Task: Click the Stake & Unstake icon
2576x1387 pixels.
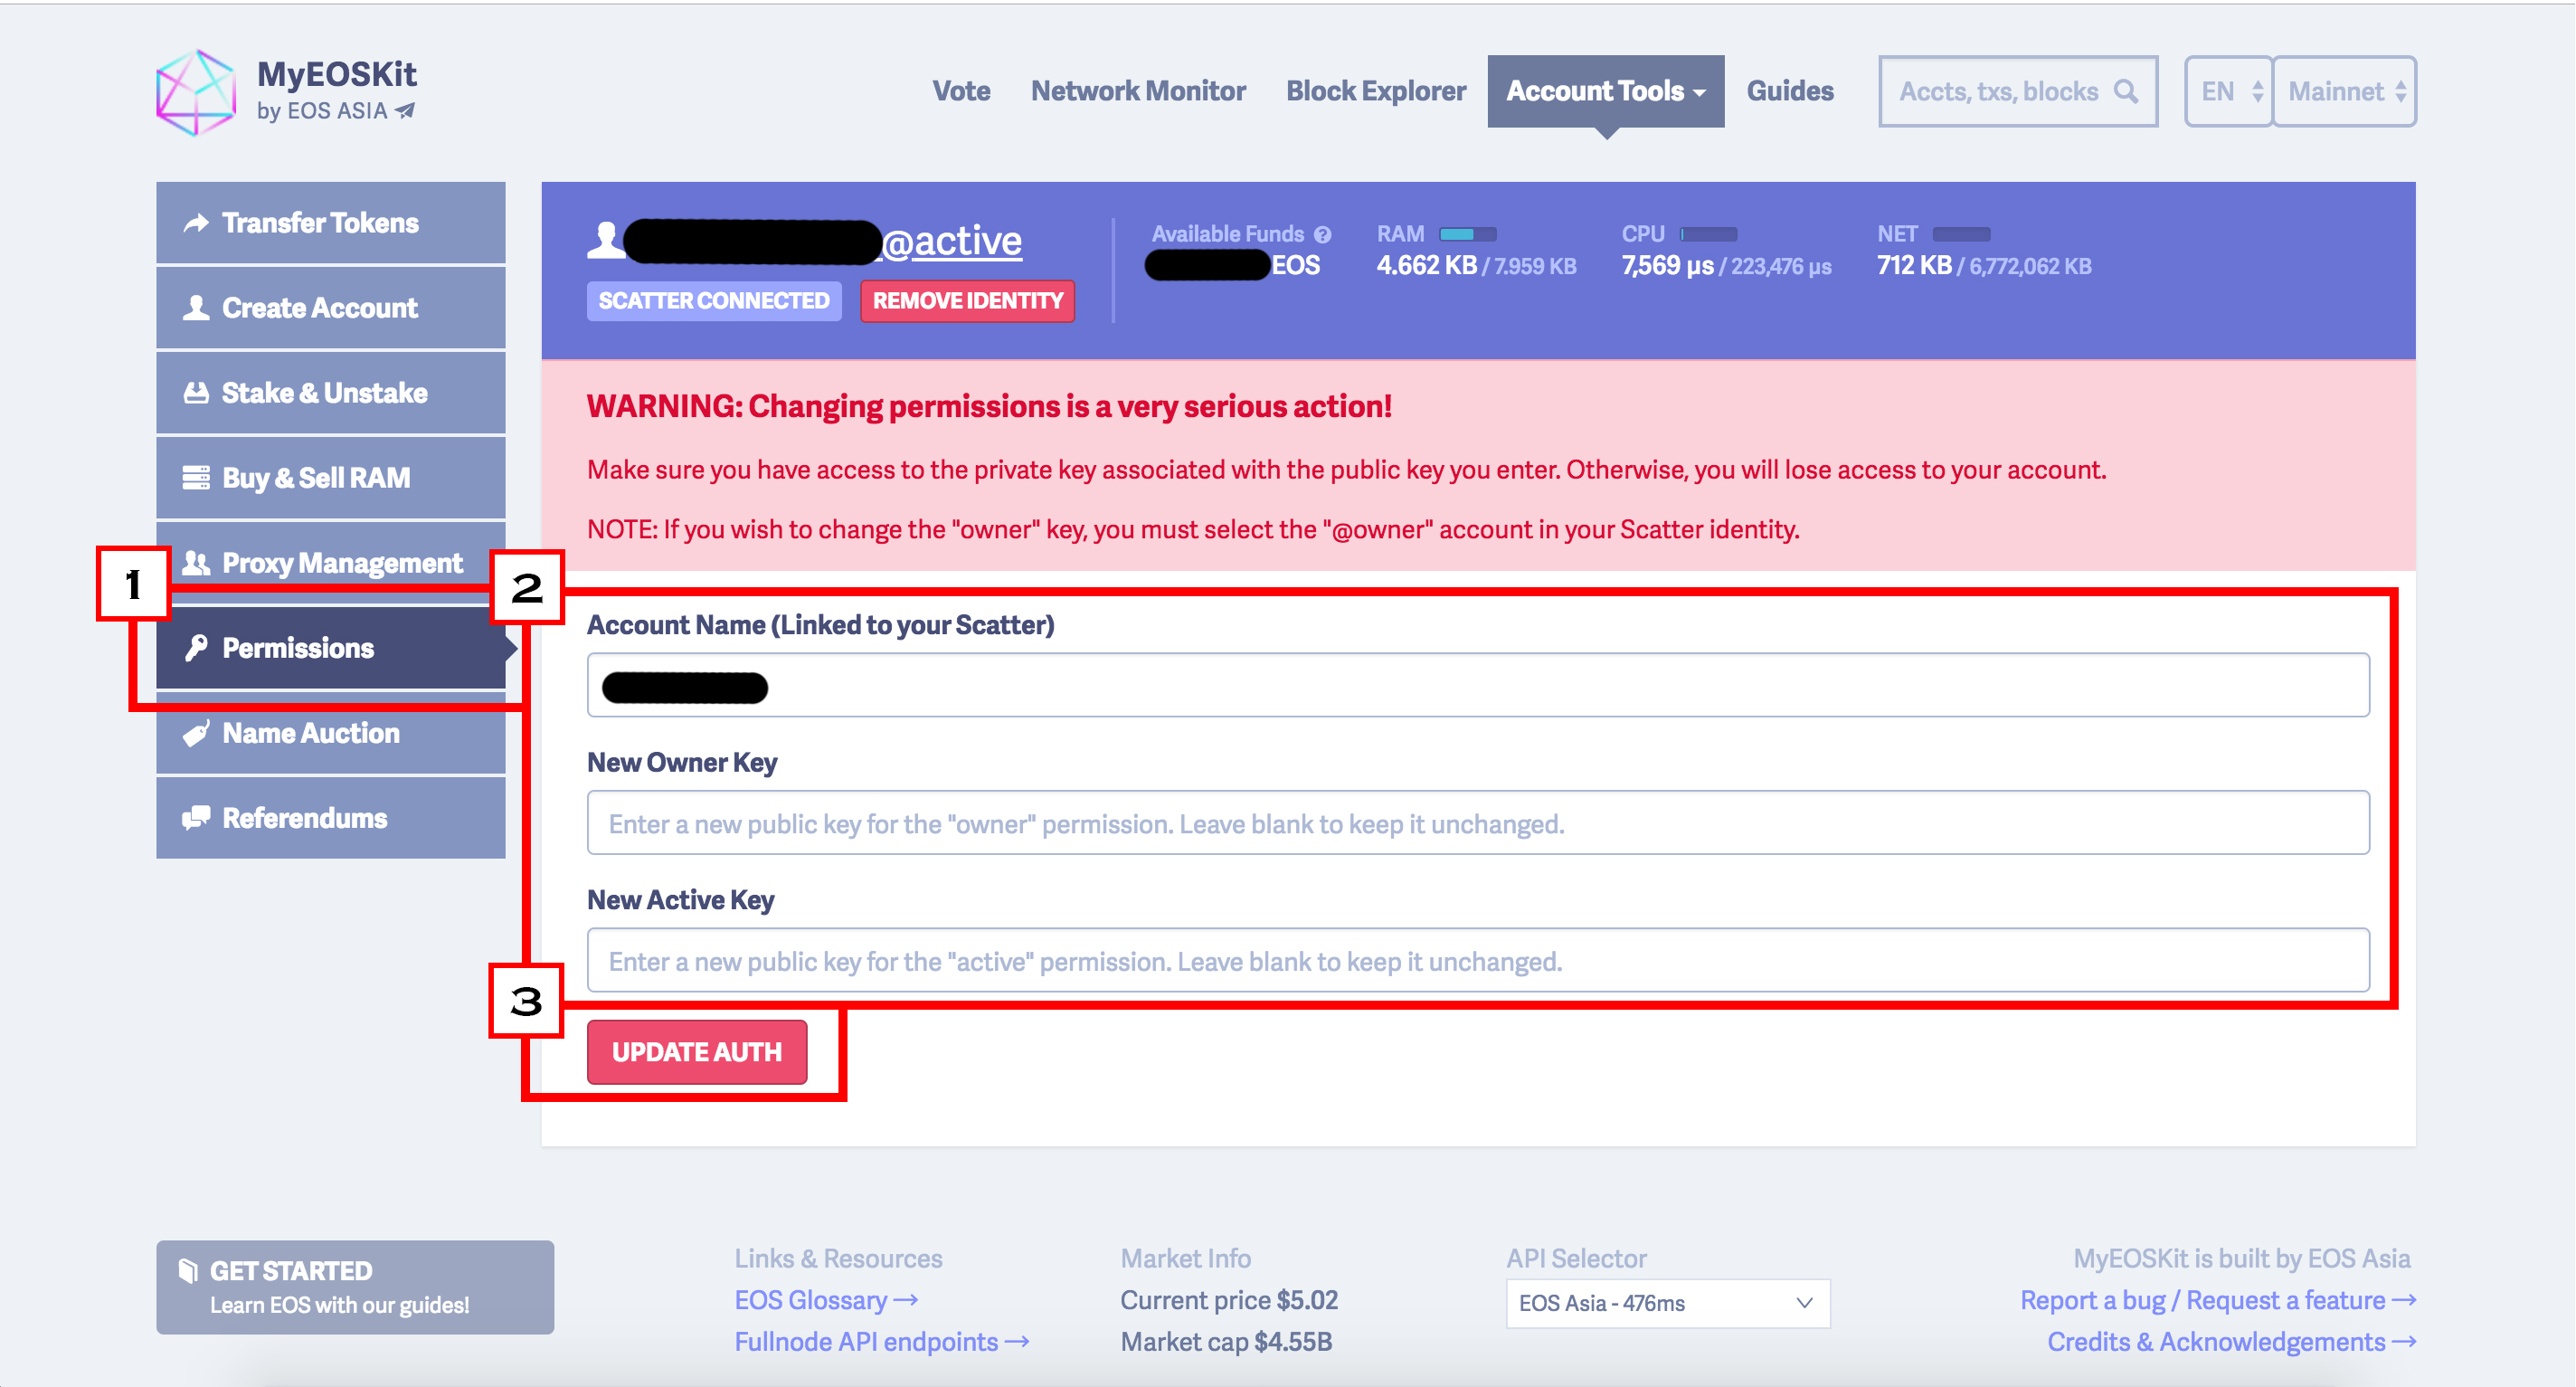Action: [196, 393]
